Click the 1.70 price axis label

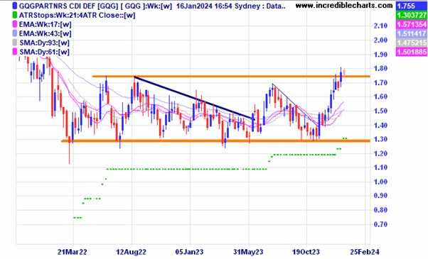point(380,82)
